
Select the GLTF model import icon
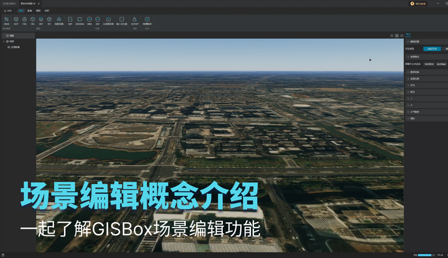[16, 20]
